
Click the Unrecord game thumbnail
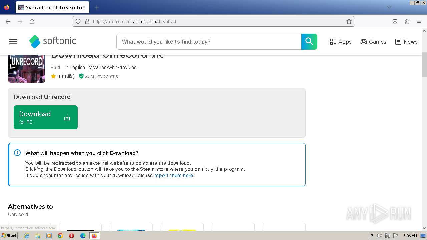(x=27, y=68)
